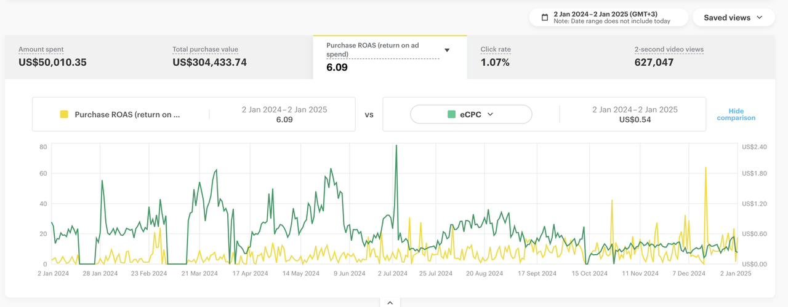The image size is (788, 307).
Task: Click the underlined Amount spent label
Action: pos(41,49)
